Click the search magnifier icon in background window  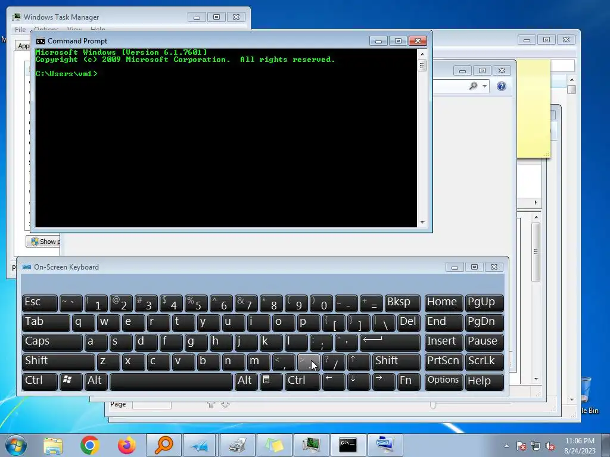(x=474, y=86)
